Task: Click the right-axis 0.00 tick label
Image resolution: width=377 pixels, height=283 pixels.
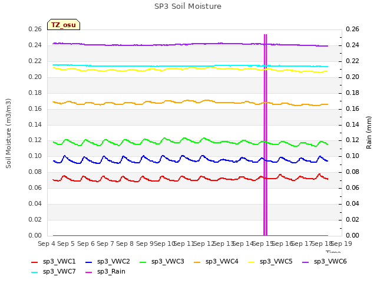Action: tap(352, 235)
